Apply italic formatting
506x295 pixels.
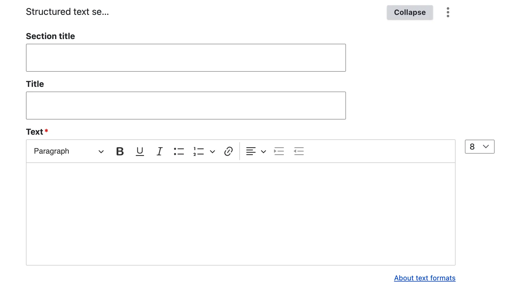(159, 151)
